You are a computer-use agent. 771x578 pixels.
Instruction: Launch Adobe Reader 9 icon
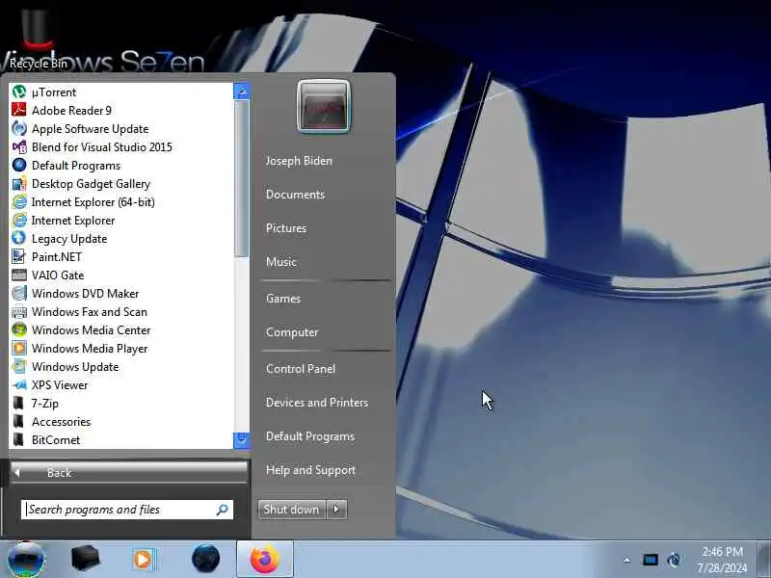19,110
